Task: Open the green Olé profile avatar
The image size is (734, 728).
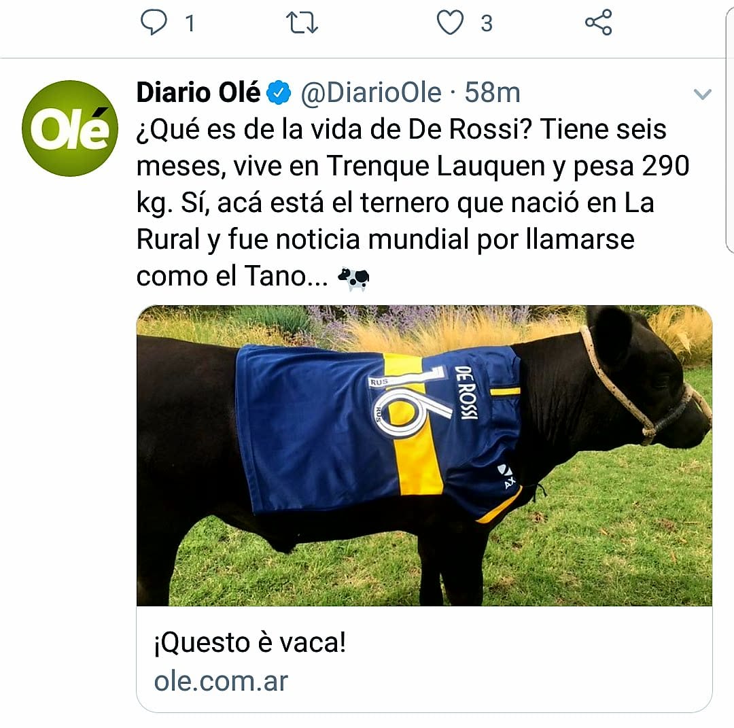Action: 70,128
